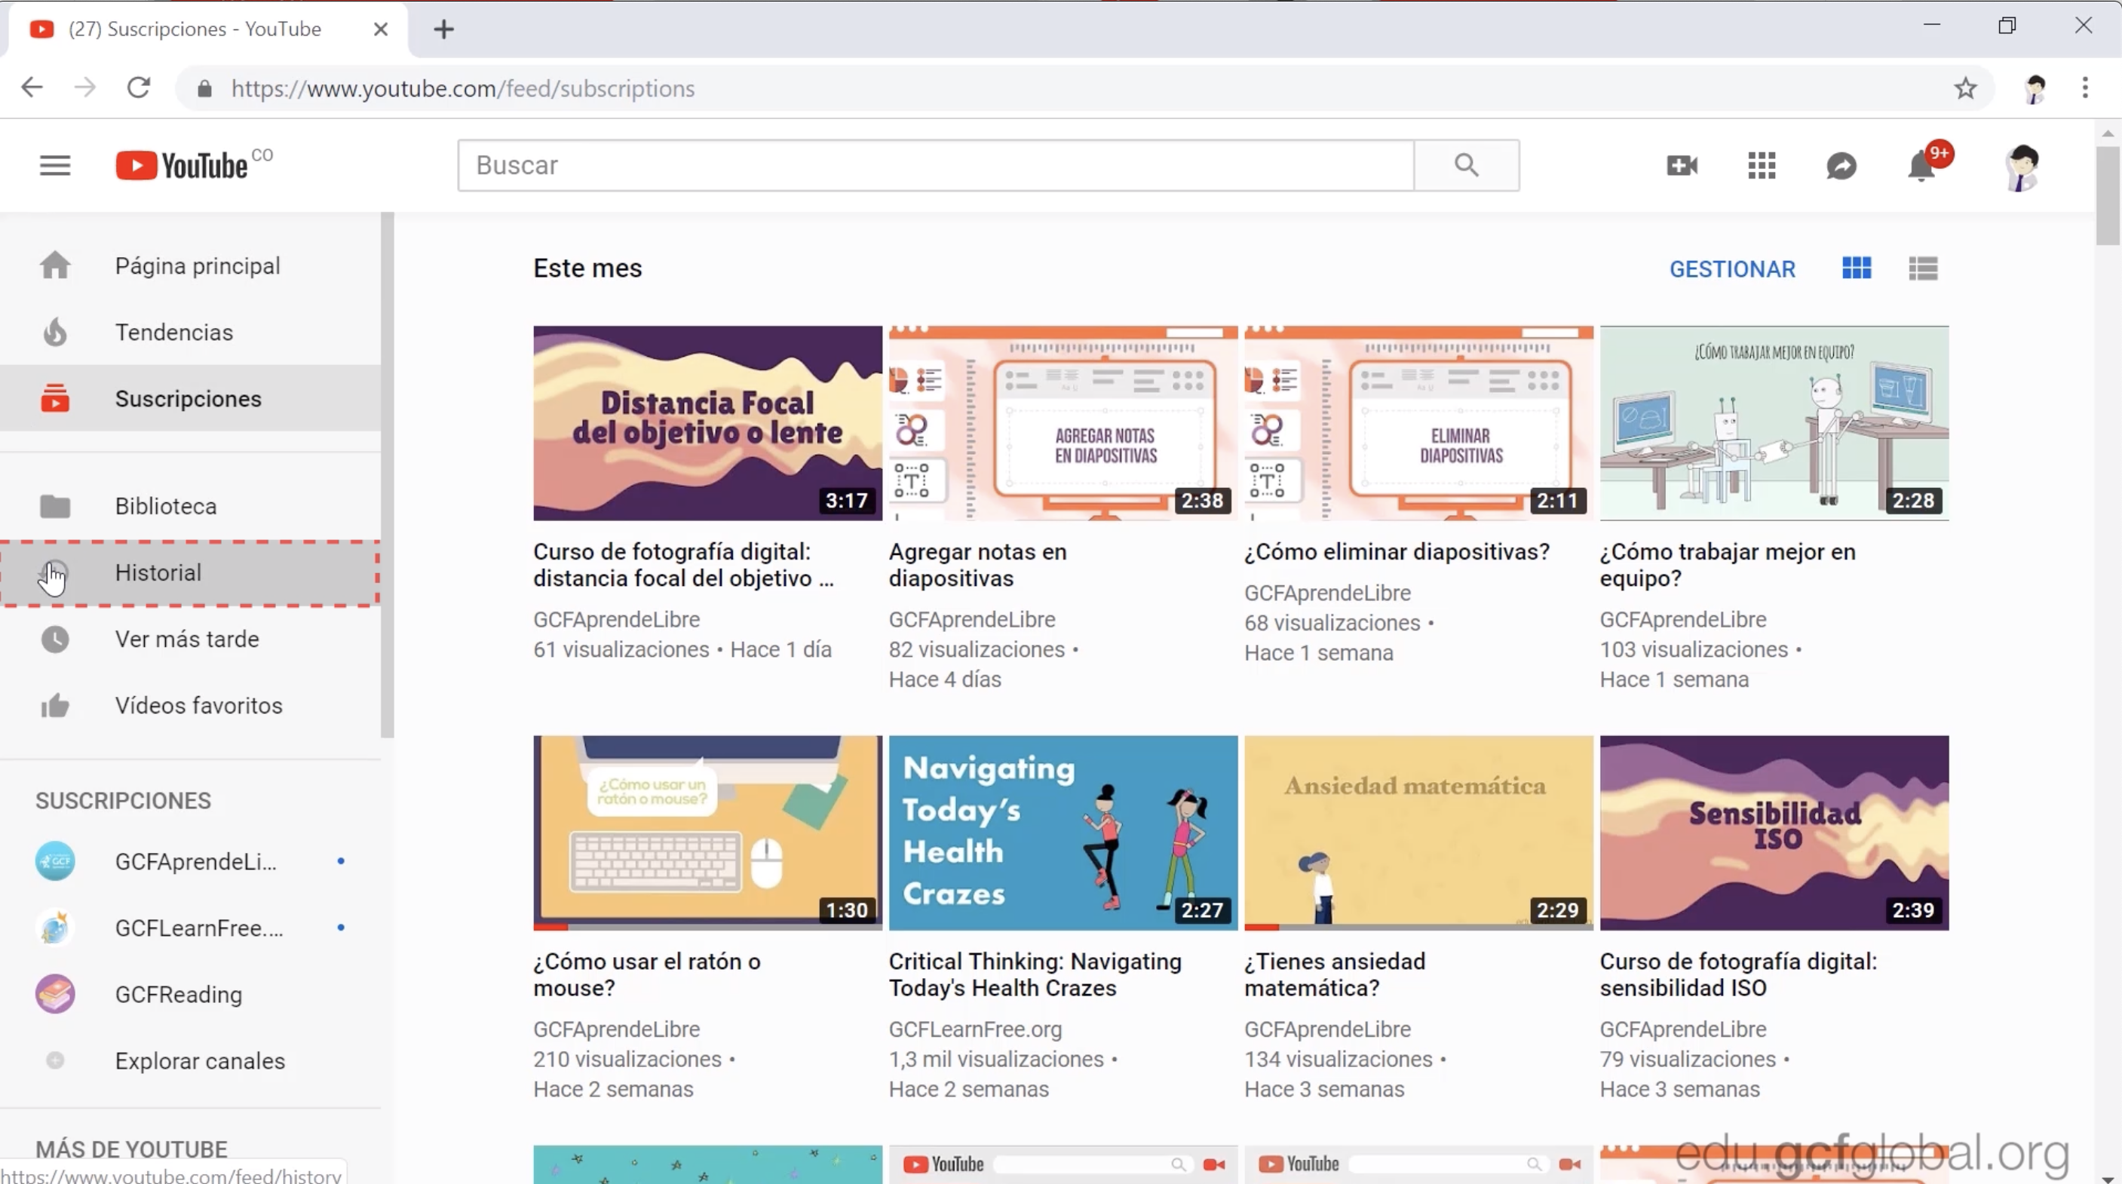Open GCFReading channel
The height and width of the screenshot is (1184, 2122).
(190, 995)
